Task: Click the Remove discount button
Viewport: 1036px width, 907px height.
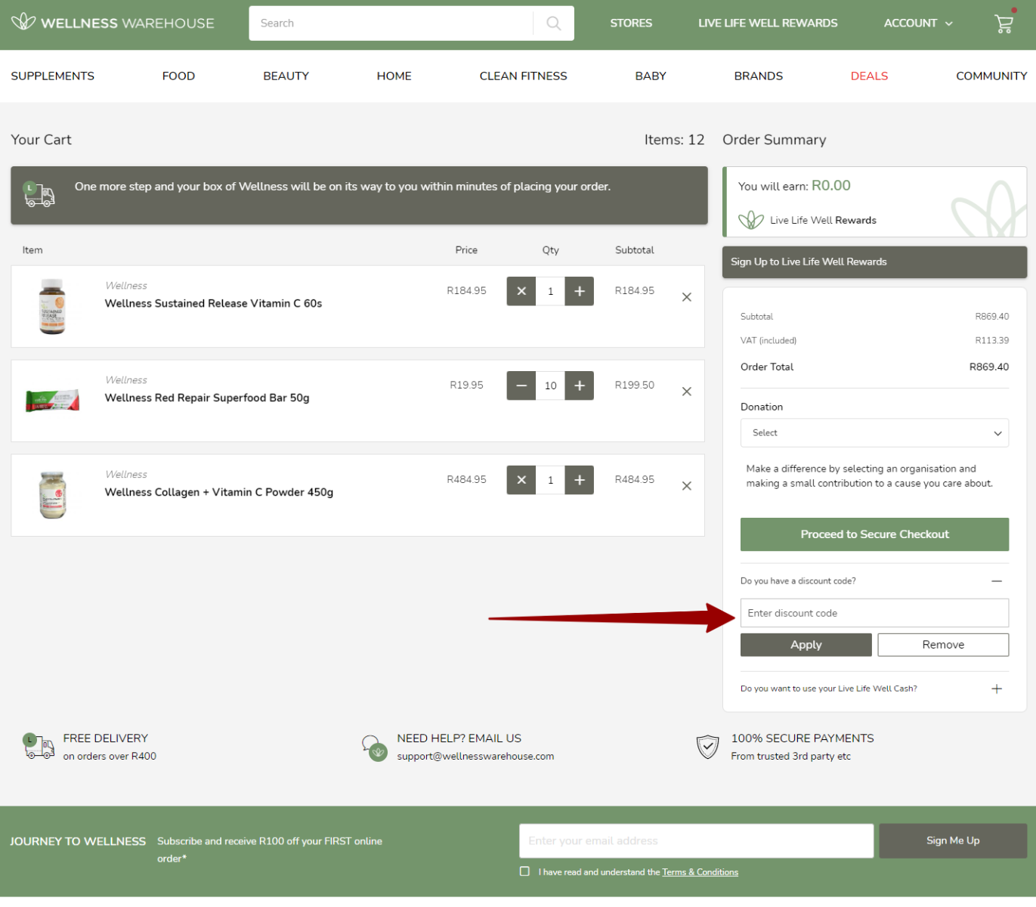Action: (x=943, y=645)
